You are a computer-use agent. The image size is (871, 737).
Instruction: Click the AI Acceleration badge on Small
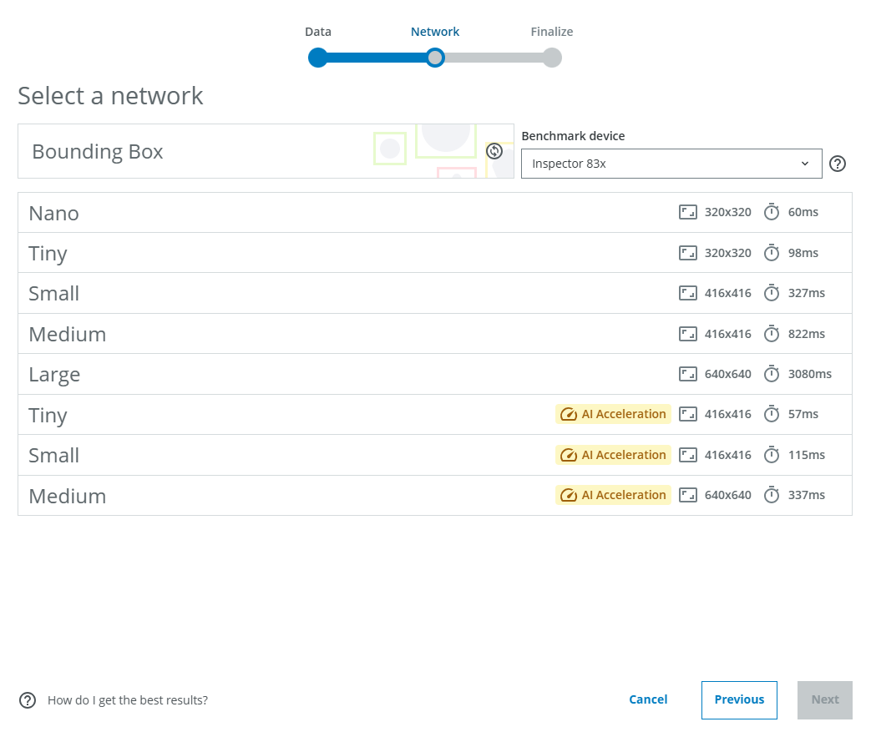coord(613,455)
